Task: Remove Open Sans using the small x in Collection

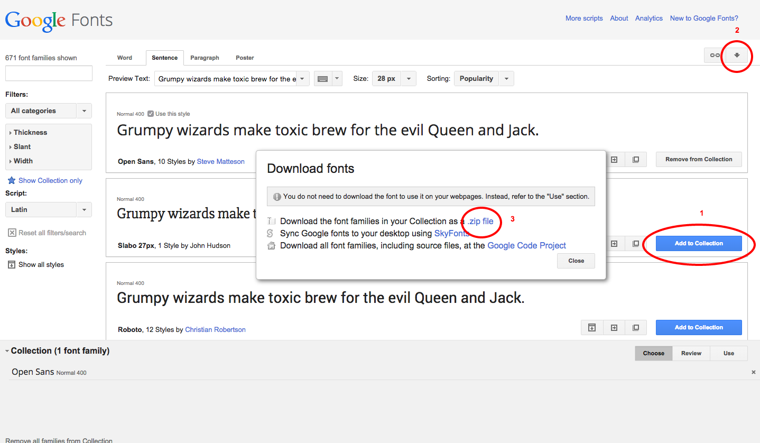Action: [754, 372]
